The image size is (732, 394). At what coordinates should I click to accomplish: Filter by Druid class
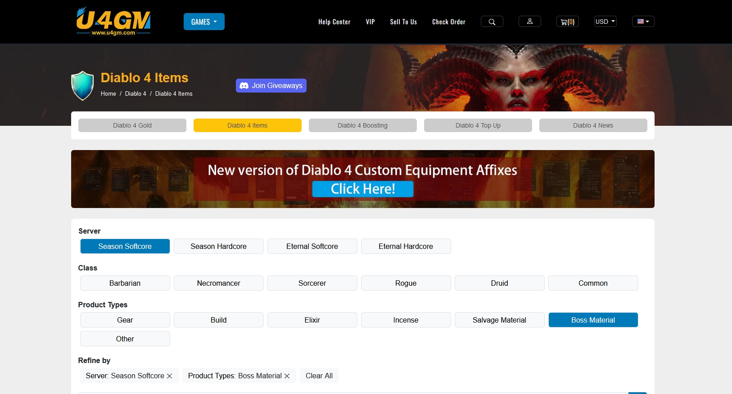point(500,283)
